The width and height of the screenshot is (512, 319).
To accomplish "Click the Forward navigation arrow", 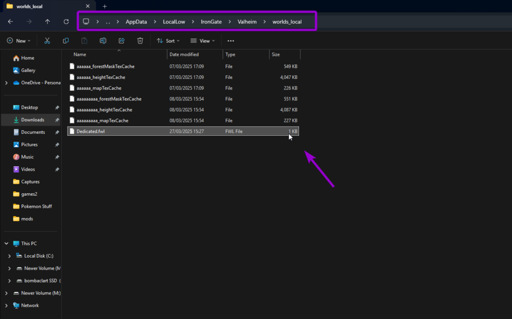I will coord(29,21).
